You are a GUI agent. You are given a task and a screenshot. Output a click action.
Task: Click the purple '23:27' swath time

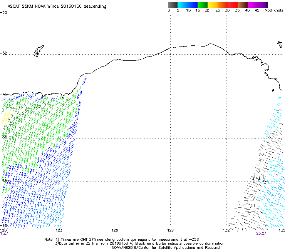(x=261, y=233)
